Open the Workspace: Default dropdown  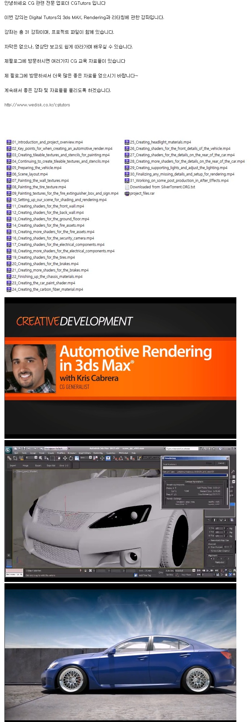click(56, 449)
